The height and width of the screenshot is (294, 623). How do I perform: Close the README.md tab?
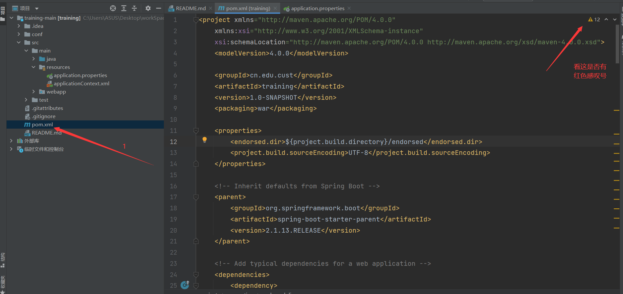pyautogui.click(x=211, y=8)
